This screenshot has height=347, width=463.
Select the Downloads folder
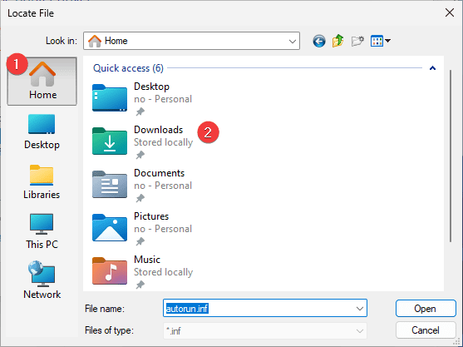point(143,141)
